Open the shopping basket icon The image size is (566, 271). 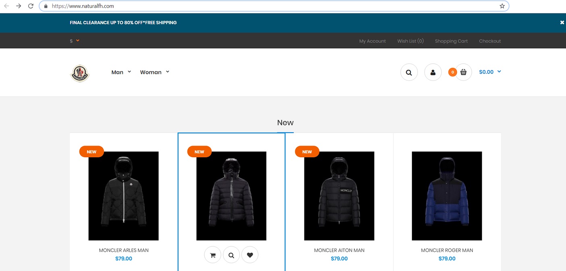tap(463, 73)
